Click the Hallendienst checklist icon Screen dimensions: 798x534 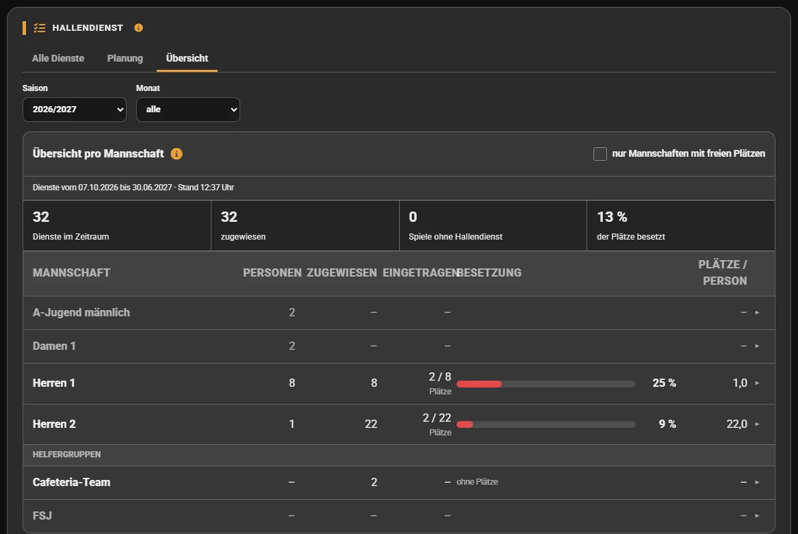point(39,28)
